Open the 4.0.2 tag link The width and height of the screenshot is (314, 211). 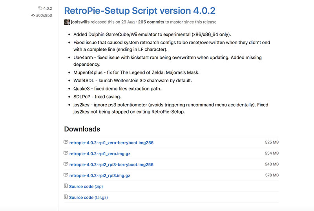pos(47,8)
